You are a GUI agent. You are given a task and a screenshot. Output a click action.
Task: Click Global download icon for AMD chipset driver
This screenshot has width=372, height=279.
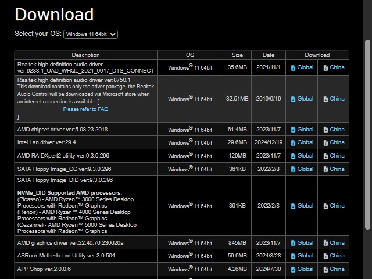293,130
